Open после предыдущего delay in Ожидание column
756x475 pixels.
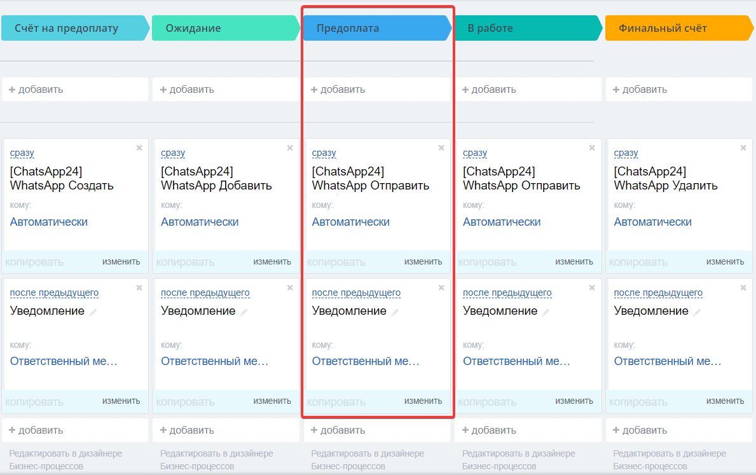click(205, 293)
